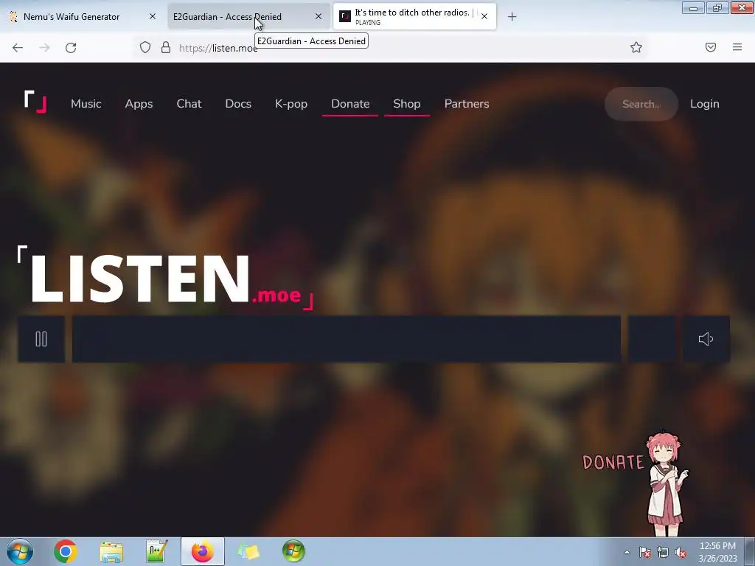Close the Nemu's Waifu Generator tab
The height and width of the screenshot is (566, 755).
click(152, 16)
